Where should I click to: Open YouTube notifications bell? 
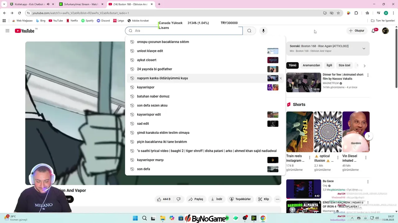373,31
